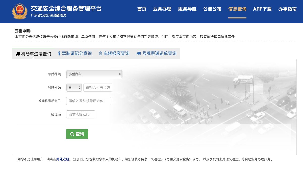Open the APP下载 page
Image resolution: width=303 pixels, height=177 pixels.
tap(262, 9)
